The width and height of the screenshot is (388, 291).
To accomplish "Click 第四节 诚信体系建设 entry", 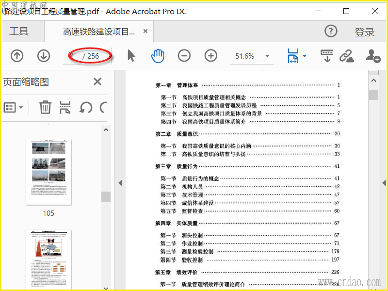I will (250, 203).
